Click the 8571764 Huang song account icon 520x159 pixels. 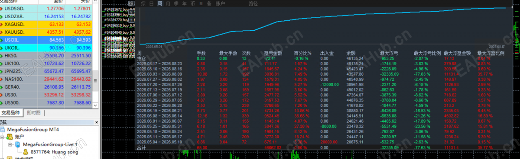pyautogui.click(x=26, y=152)
